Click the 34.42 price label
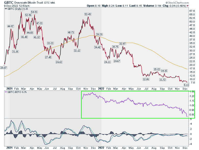This screenshot has width=199, height=150. click(x=97, y=47)
